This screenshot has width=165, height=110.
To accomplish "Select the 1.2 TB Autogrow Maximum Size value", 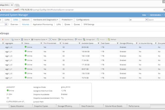I will point(63,91).
